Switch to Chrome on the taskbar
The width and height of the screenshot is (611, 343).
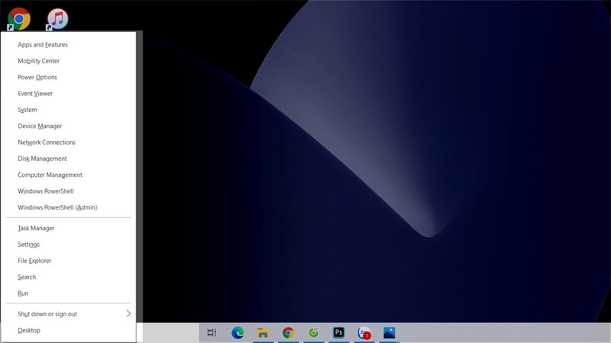pos(288,333)
